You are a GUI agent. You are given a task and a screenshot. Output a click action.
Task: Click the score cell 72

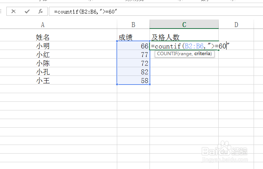click(x=133, y=63)
